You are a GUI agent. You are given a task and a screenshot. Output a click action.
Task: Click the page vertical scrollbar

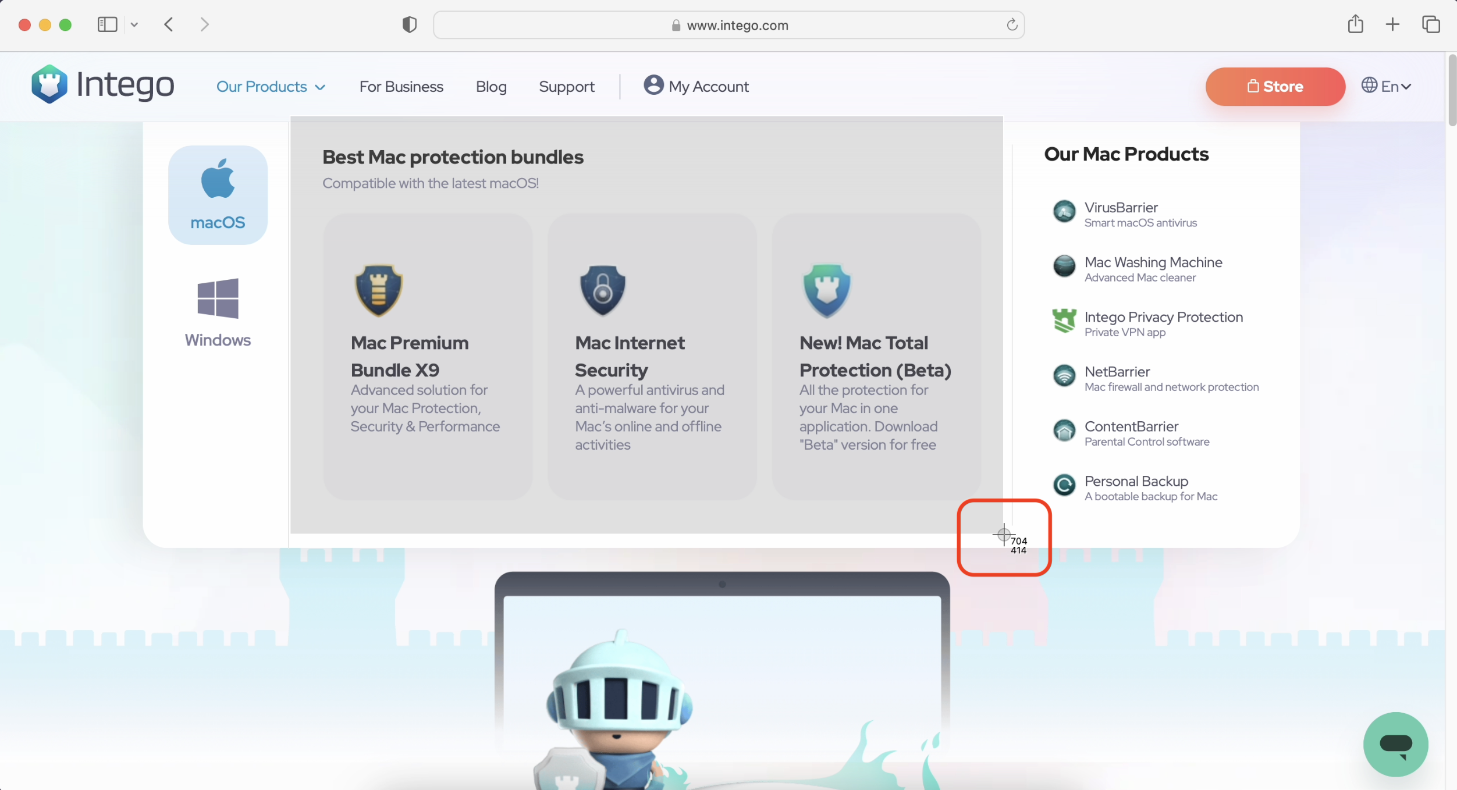tap(1451, 90)
